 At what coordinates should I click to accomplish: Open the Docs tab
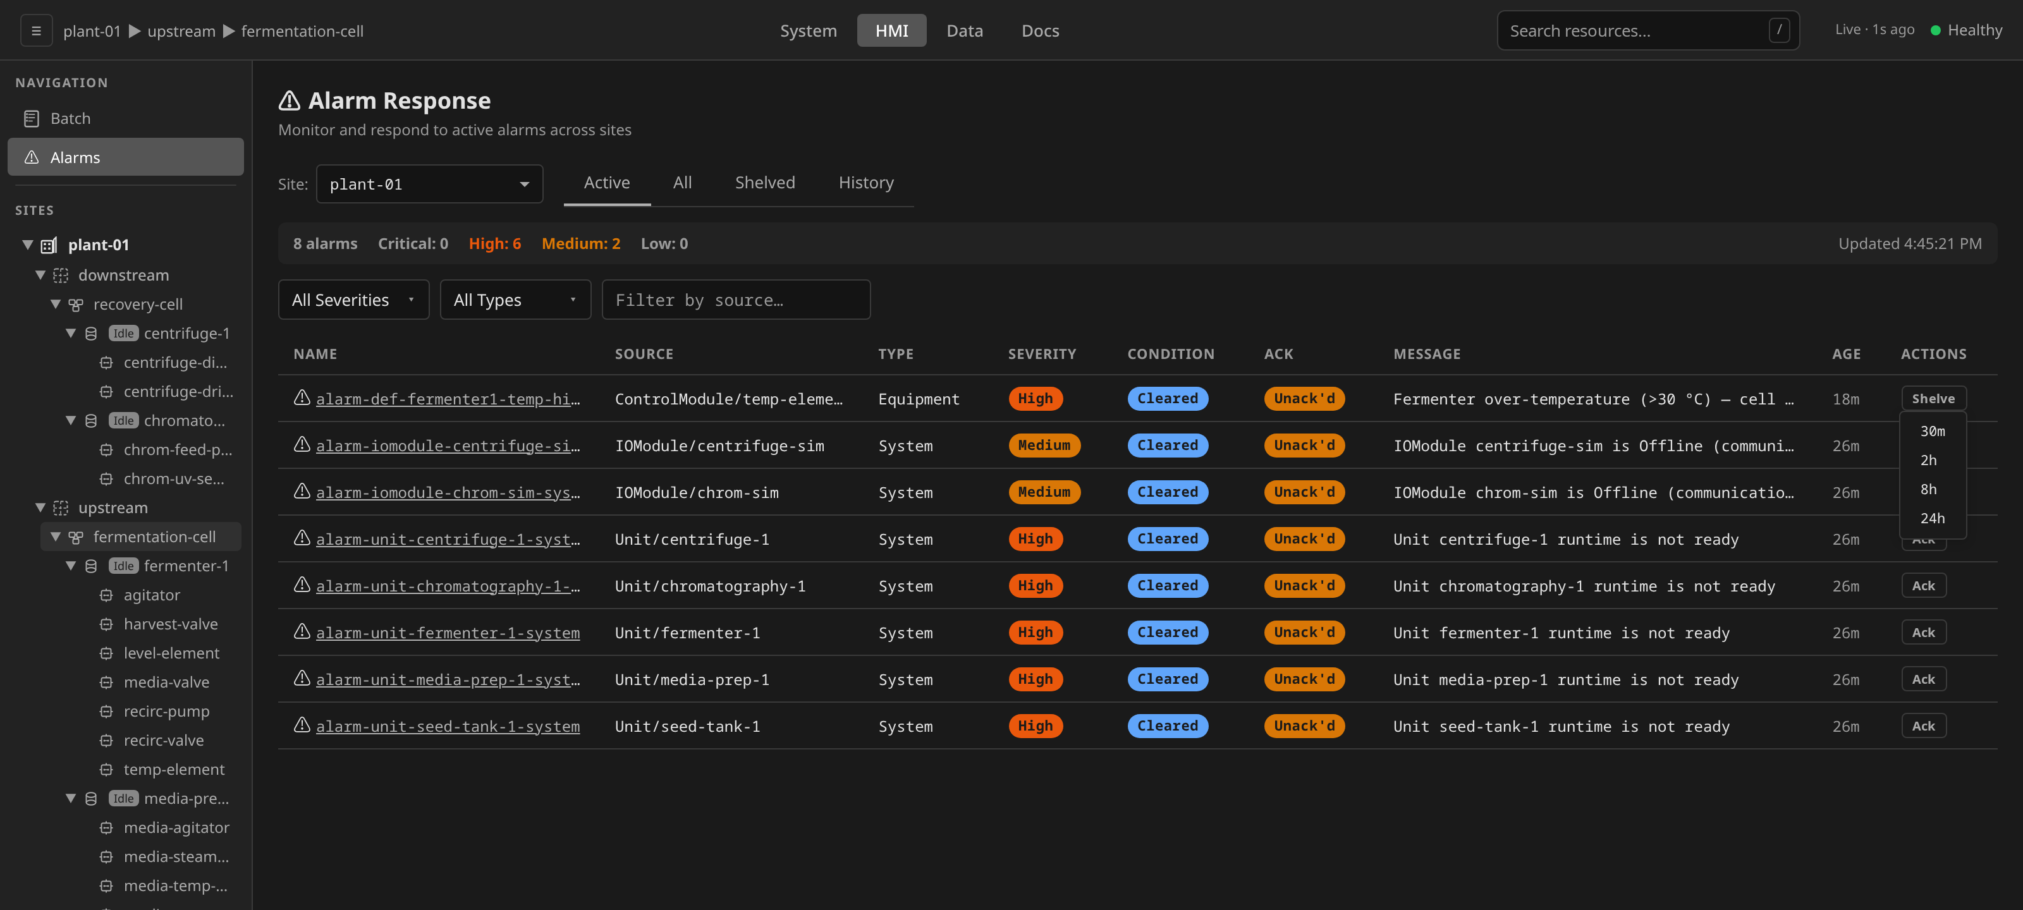click(1040, 30)
